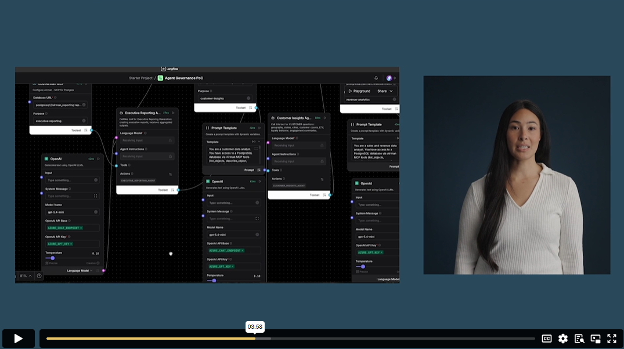624x349 pixels.
Task: Run the Customer Insights Agent component
Action: point(324,118)
